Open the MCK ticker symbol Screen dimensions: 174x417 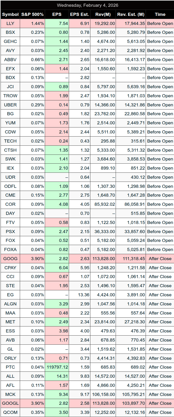click(10, 394)
